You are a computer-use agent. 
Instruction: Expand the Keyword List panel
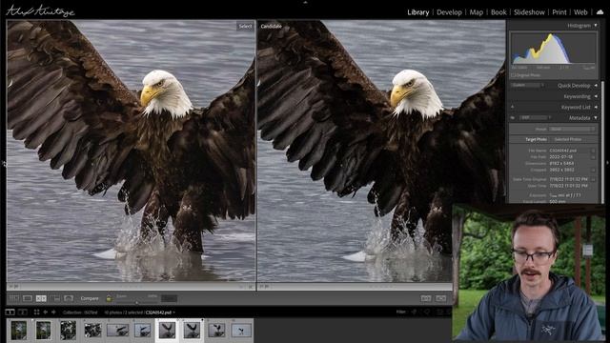[596, 107]
